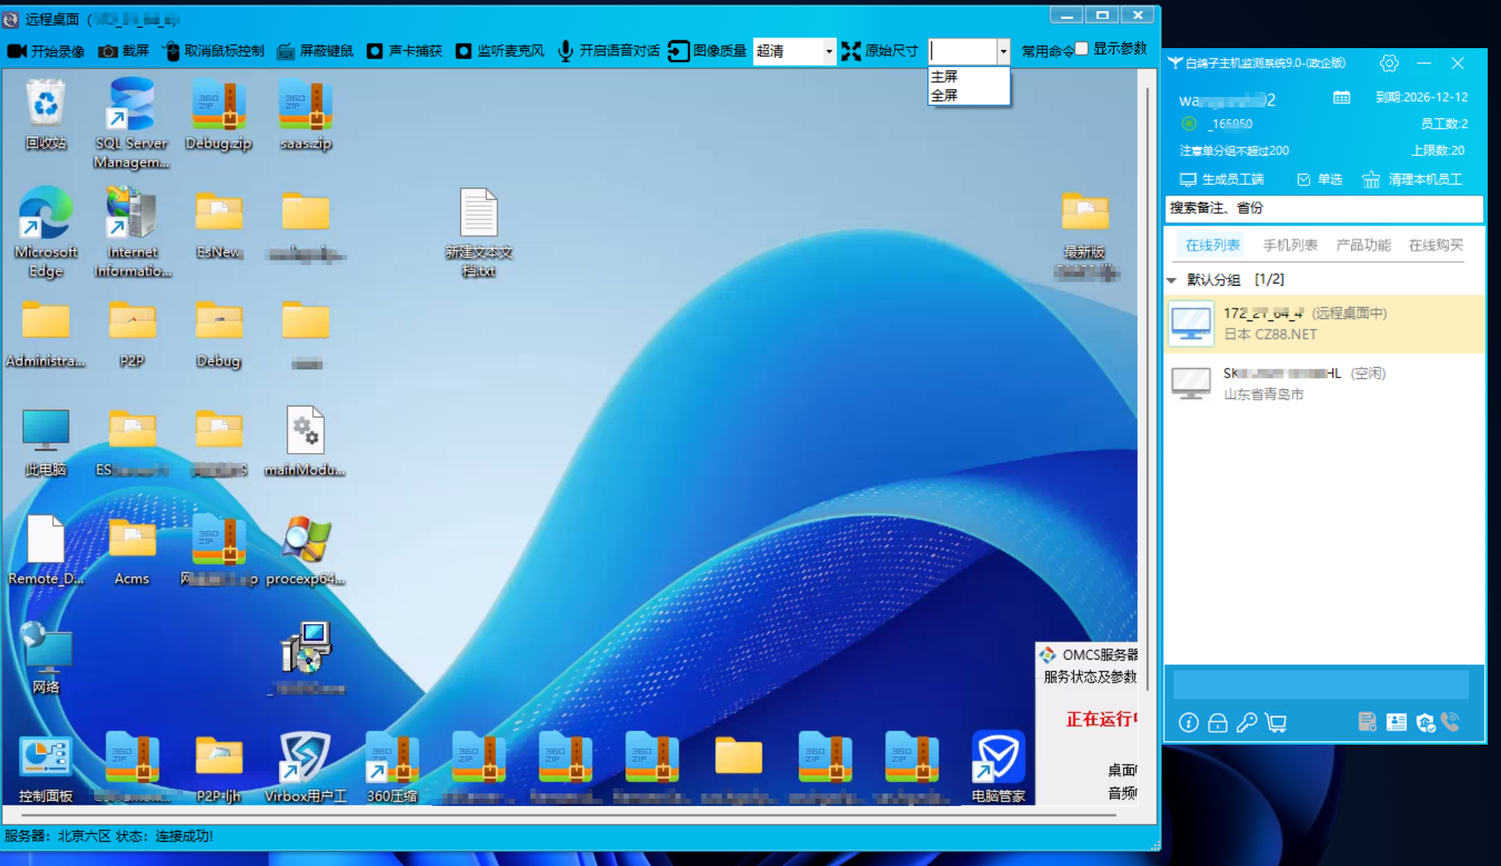Click the info icon in bottom bar
Image resolution: width=1501 pixels, height=866 pixels.
(x=1189, y=722)
